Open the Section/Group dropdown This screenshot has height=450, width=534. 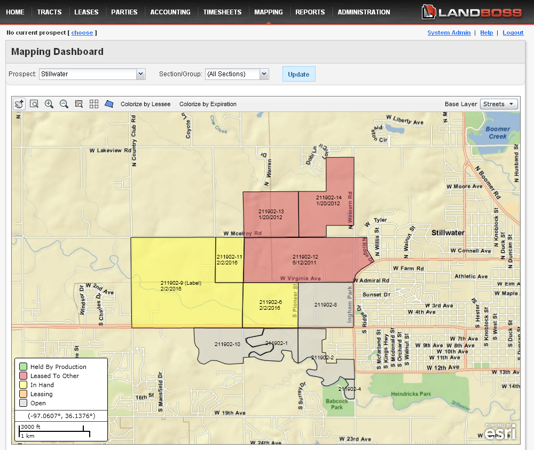click(237, 74)
